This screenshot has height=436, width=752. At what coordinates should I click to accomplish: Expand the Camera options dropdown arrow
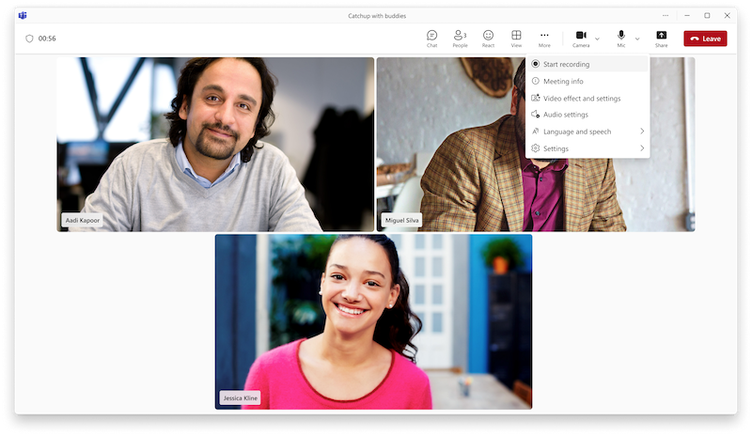(x=598, y=39)
